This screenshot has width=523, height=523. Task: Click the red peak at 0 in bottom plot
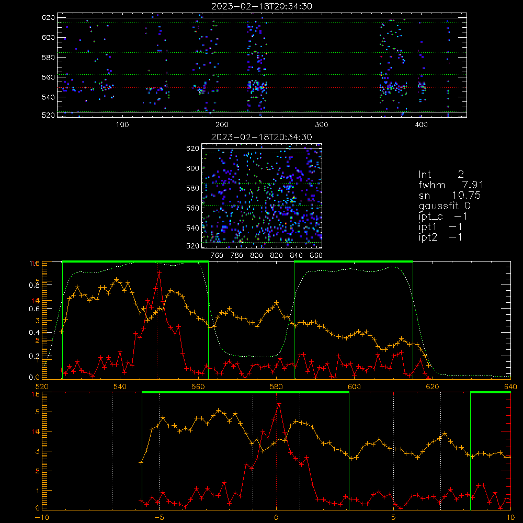coord(279,403)
